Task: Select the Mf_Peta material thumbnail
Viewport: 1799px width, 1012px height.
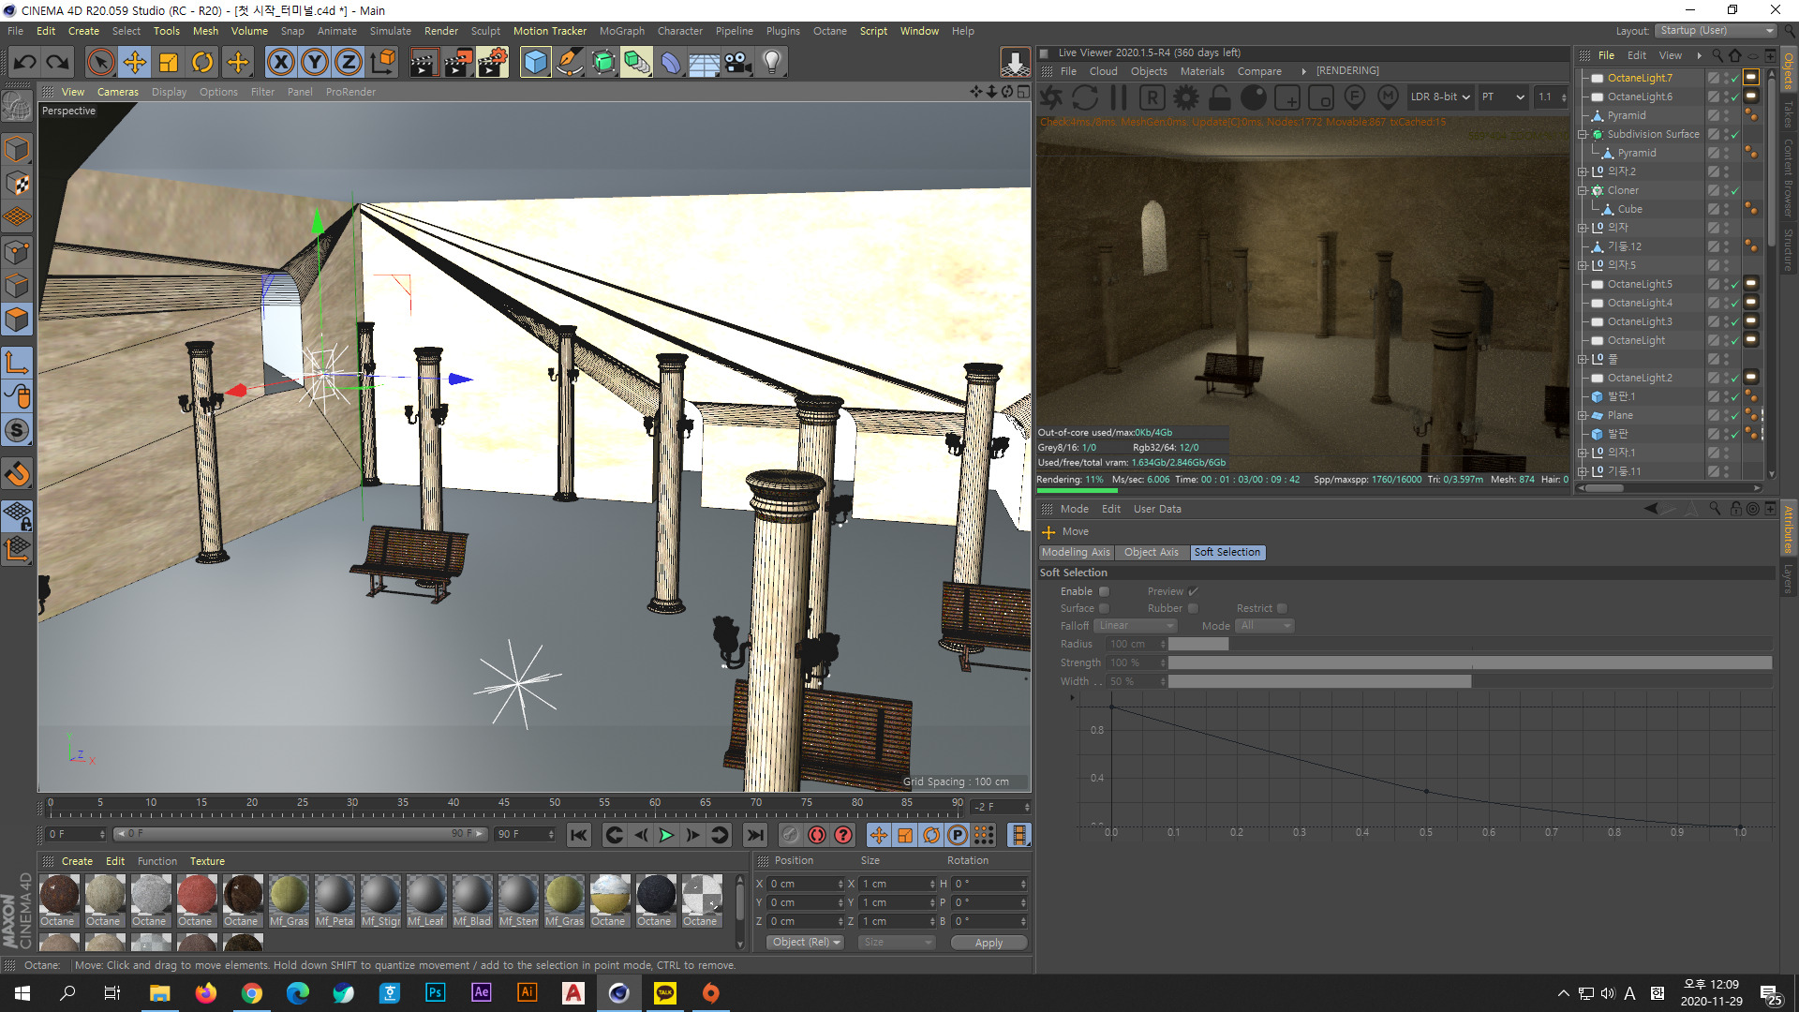Action: coord(335,900)
